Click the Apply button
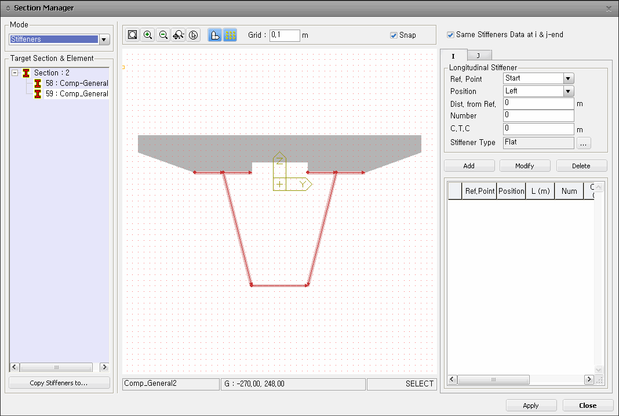This screenshot has width=619, height=416. click(531, 406)
